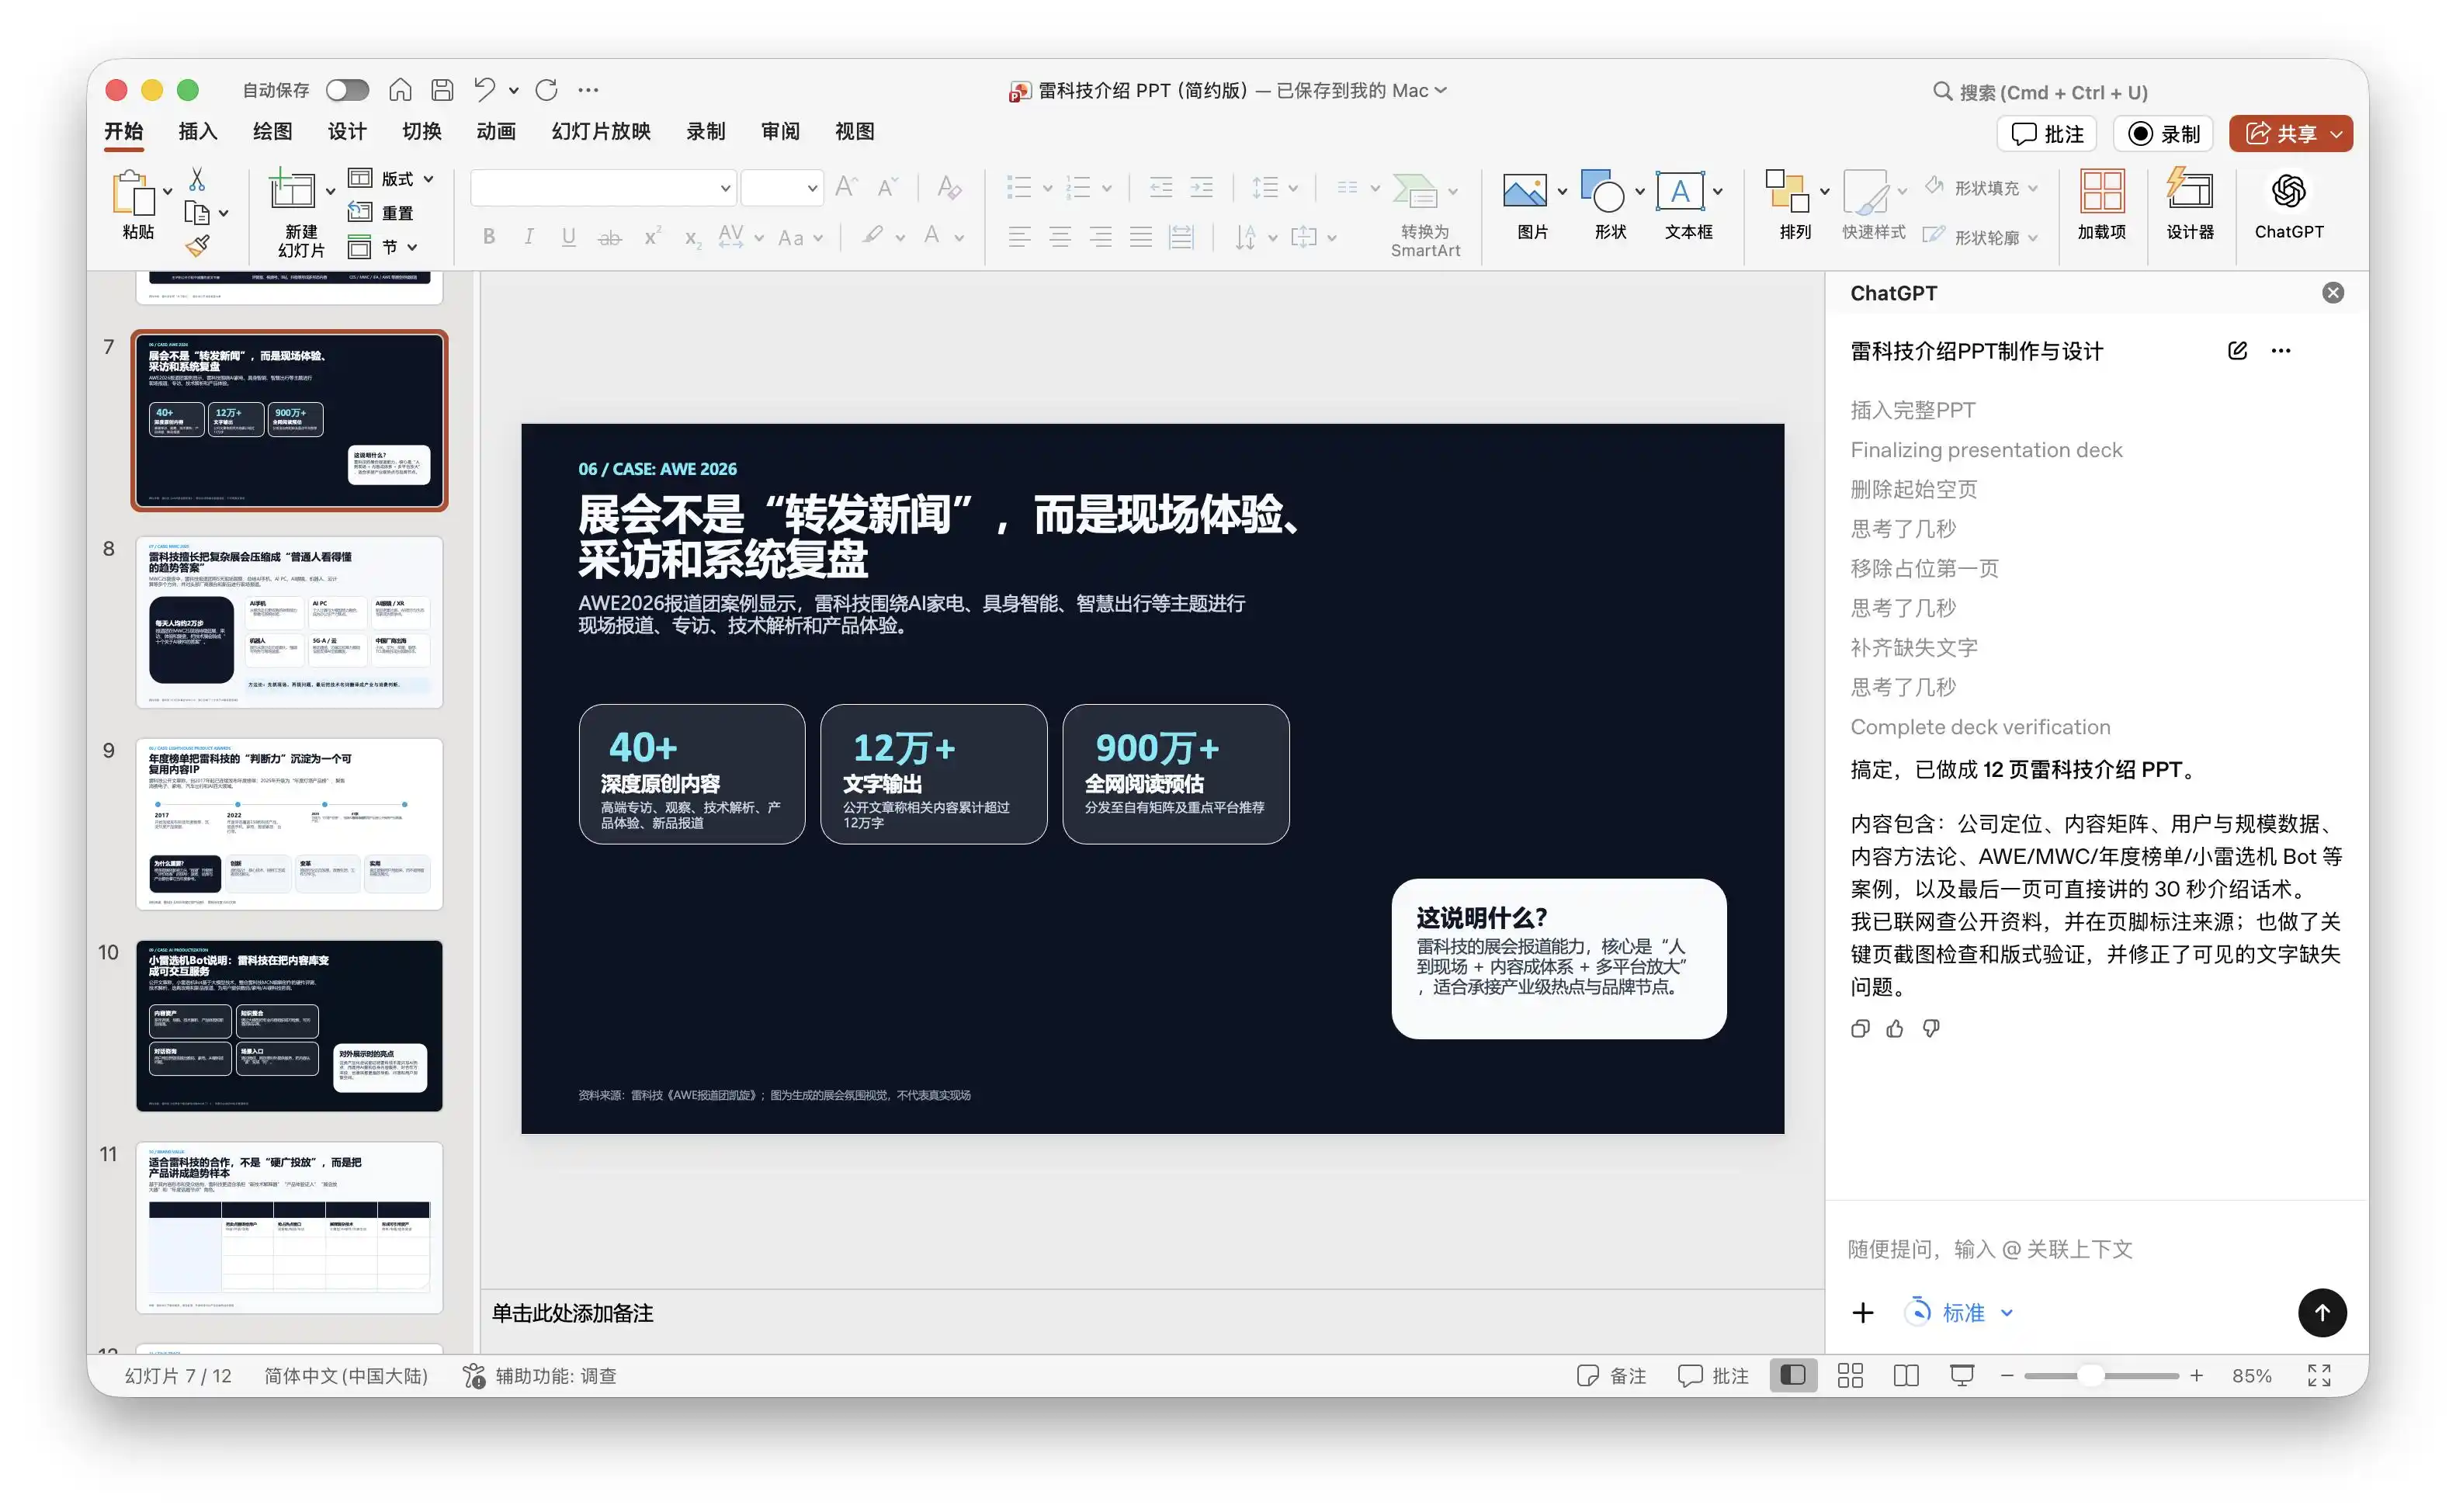Switch to slide sorter grid view
This screenshot has height=1512, width=2456.
1849,1376
